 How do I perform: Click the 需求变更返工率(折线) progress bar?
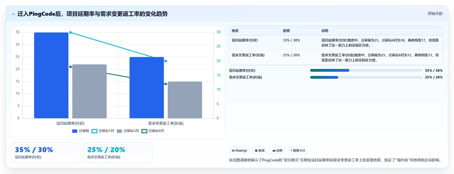(366, 77)
